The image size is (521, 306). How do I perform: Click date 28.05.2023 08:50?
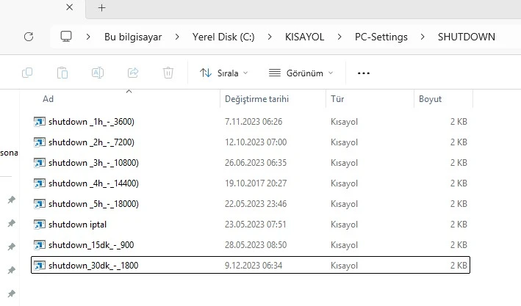point(256,245)
